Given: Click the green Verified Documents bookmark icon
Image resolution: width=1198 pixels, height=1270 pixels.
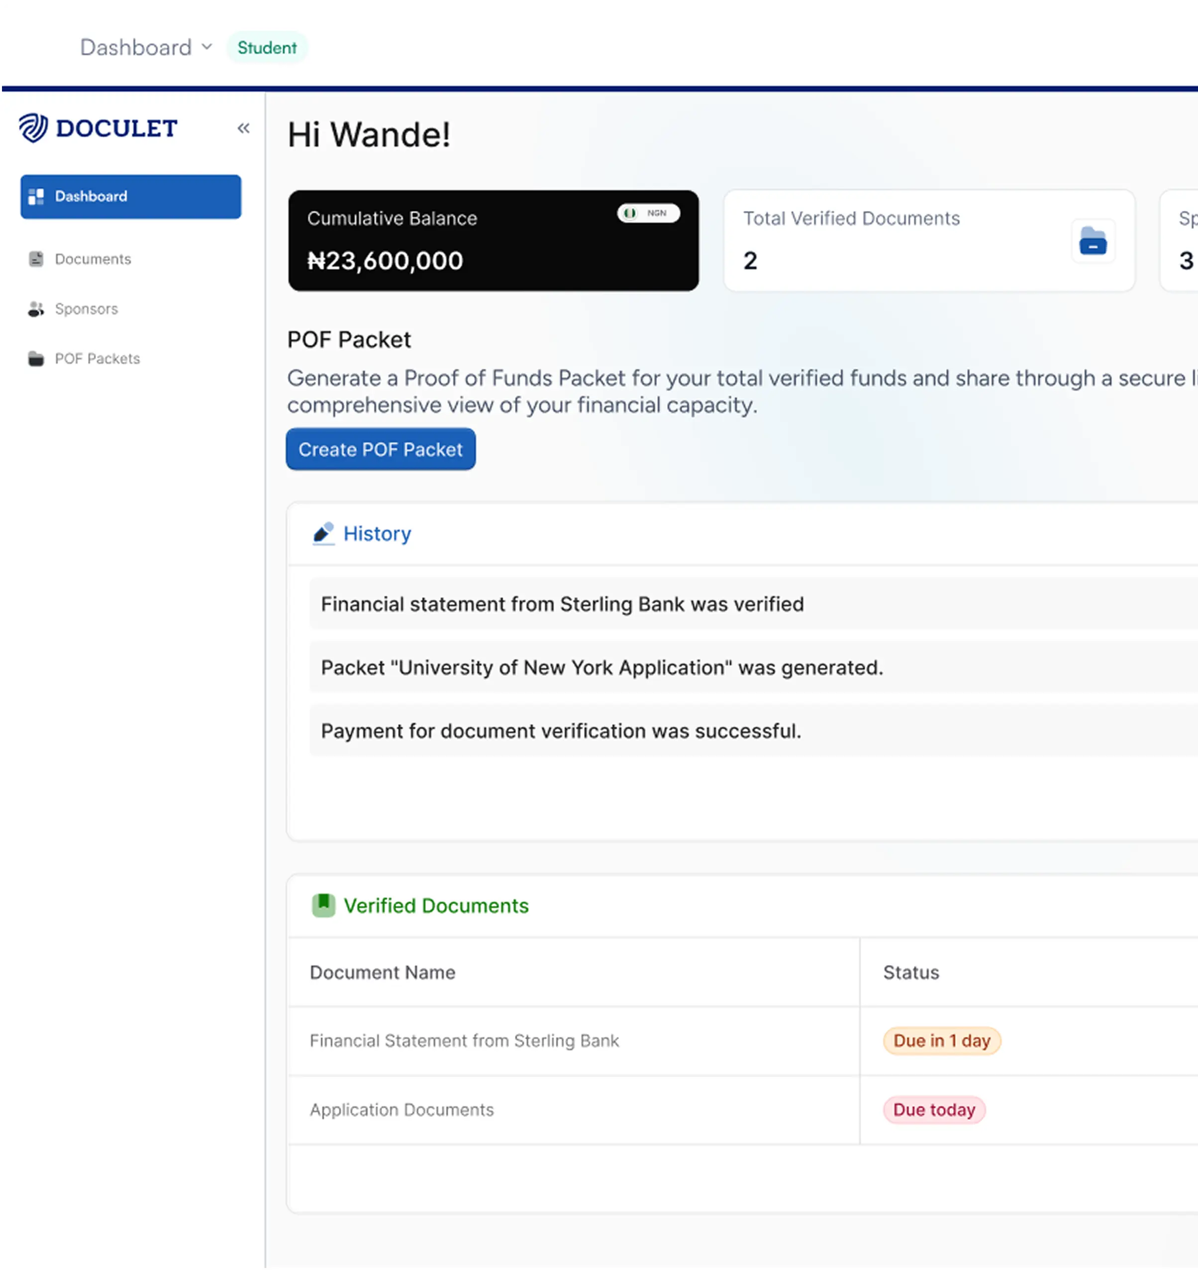Looking at the screenshot, I should tap(324, 905).
